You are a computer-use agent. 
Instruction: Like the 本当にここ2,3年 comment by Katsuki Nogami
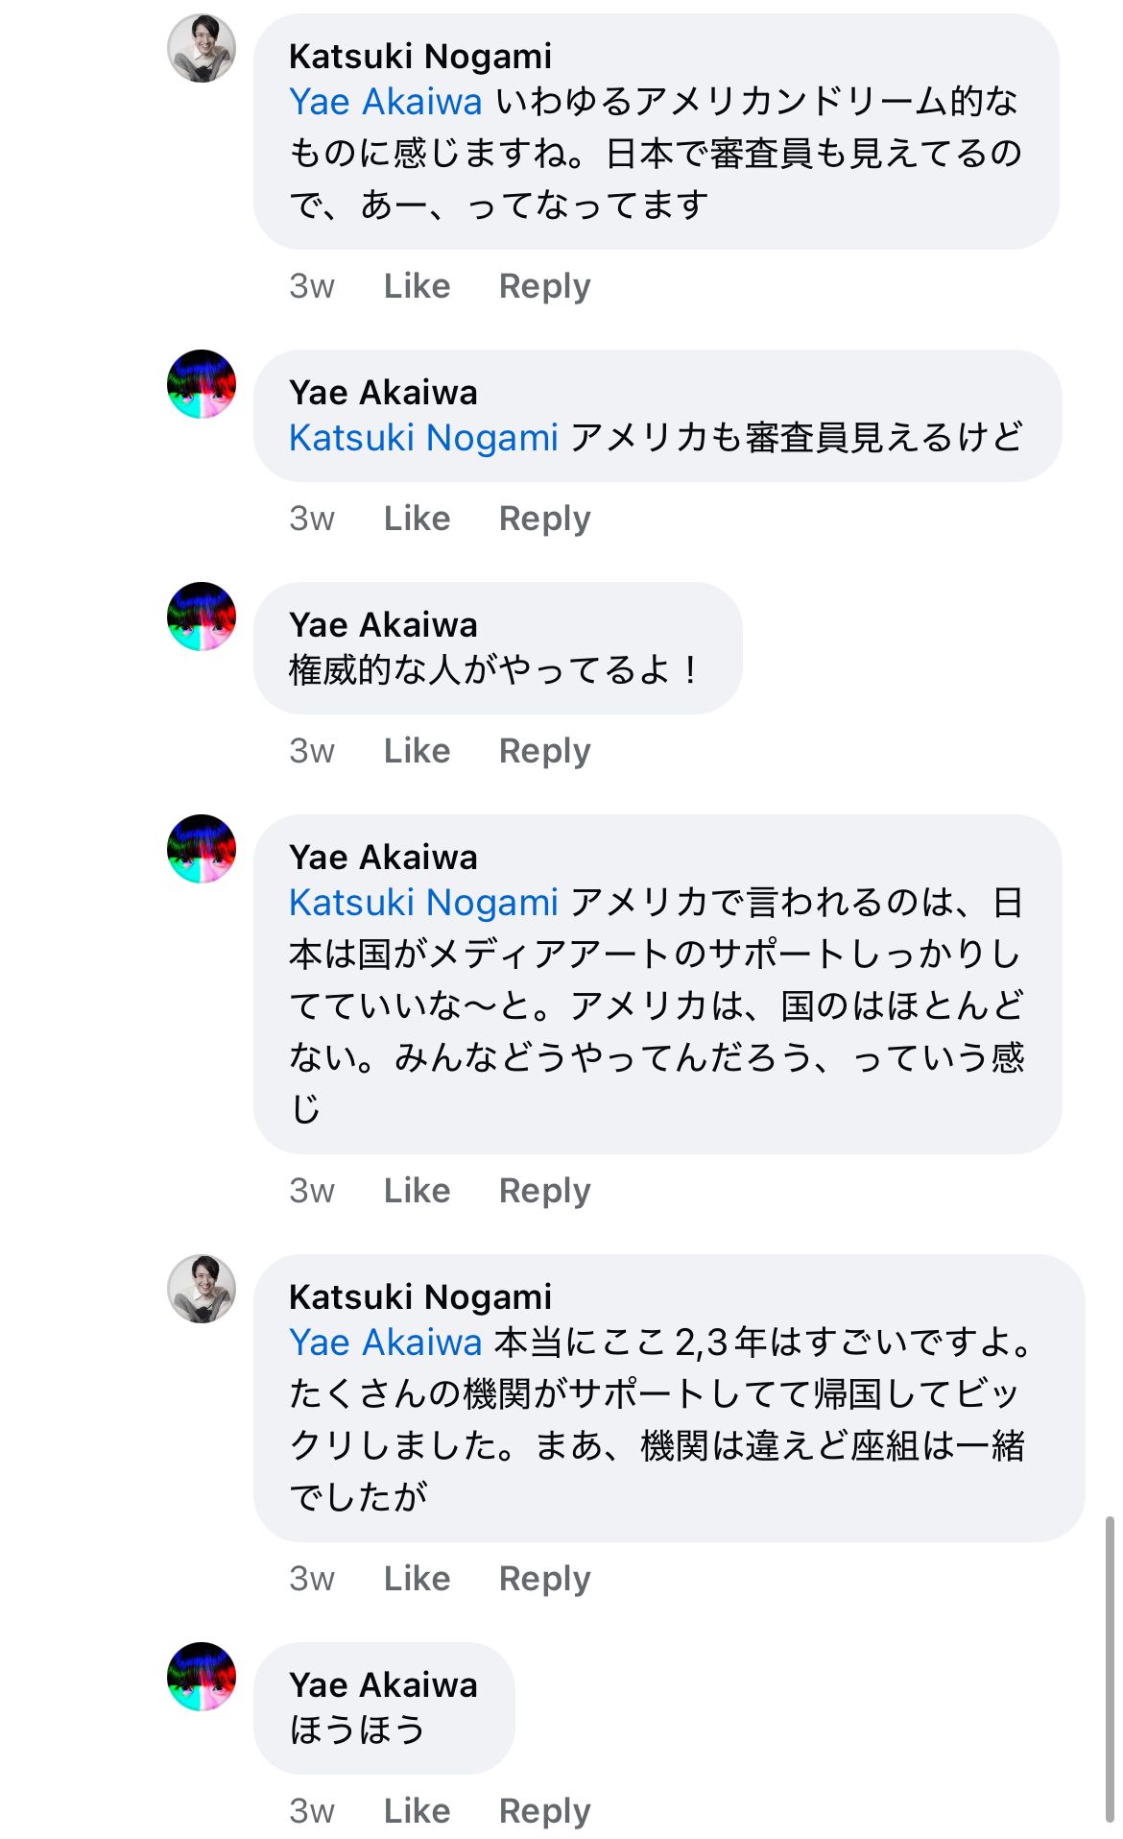pyautogui.click(x=417, y=1579)
